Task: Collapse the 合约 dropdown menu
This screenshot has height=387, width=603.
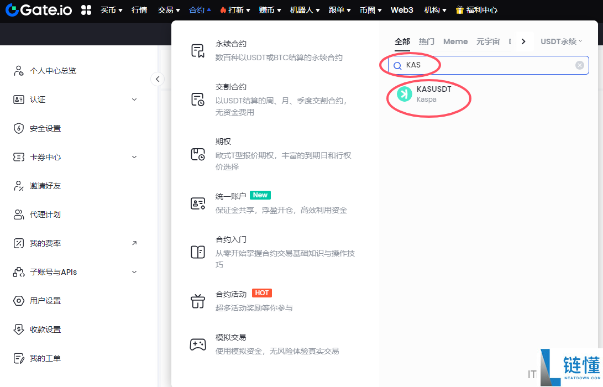Action: 200,10
